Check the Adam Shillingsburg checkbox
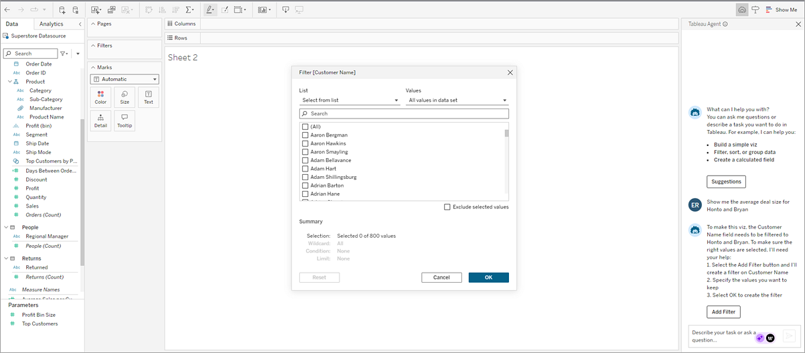Viewport: 805px width, 353px height. coord(305,177)
